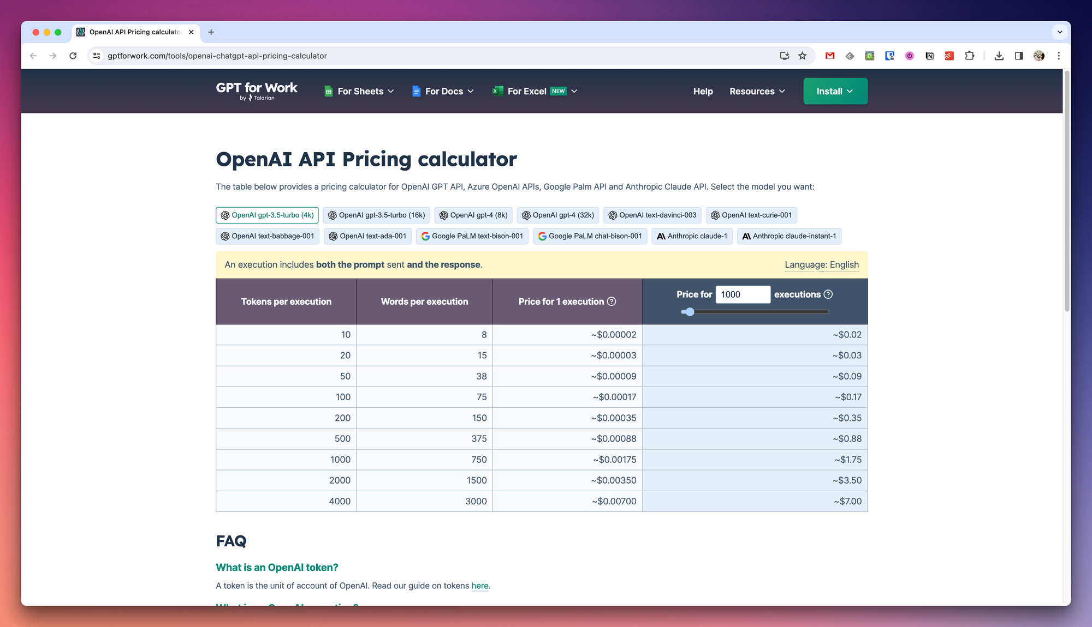Click help icon beside Price for 1 execution
This screenshot has width=1092, height=627.
pyautogui.click(x=612, y=302)
